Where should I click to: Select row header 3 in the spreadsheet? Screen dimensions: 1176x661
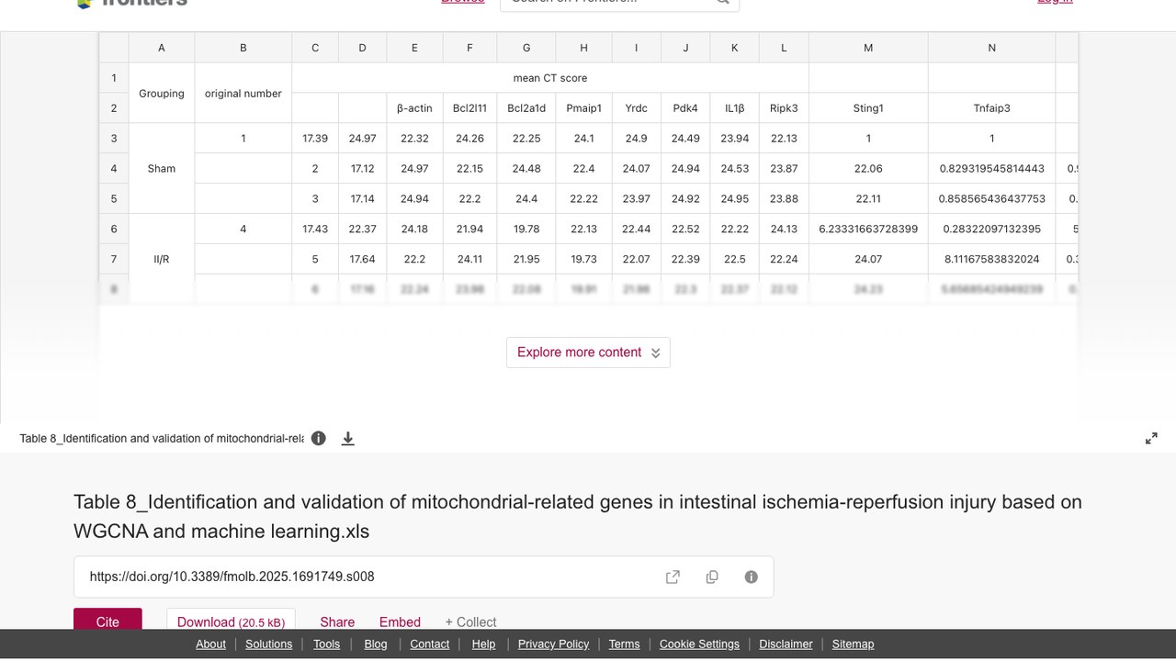(x=114, y=139)
